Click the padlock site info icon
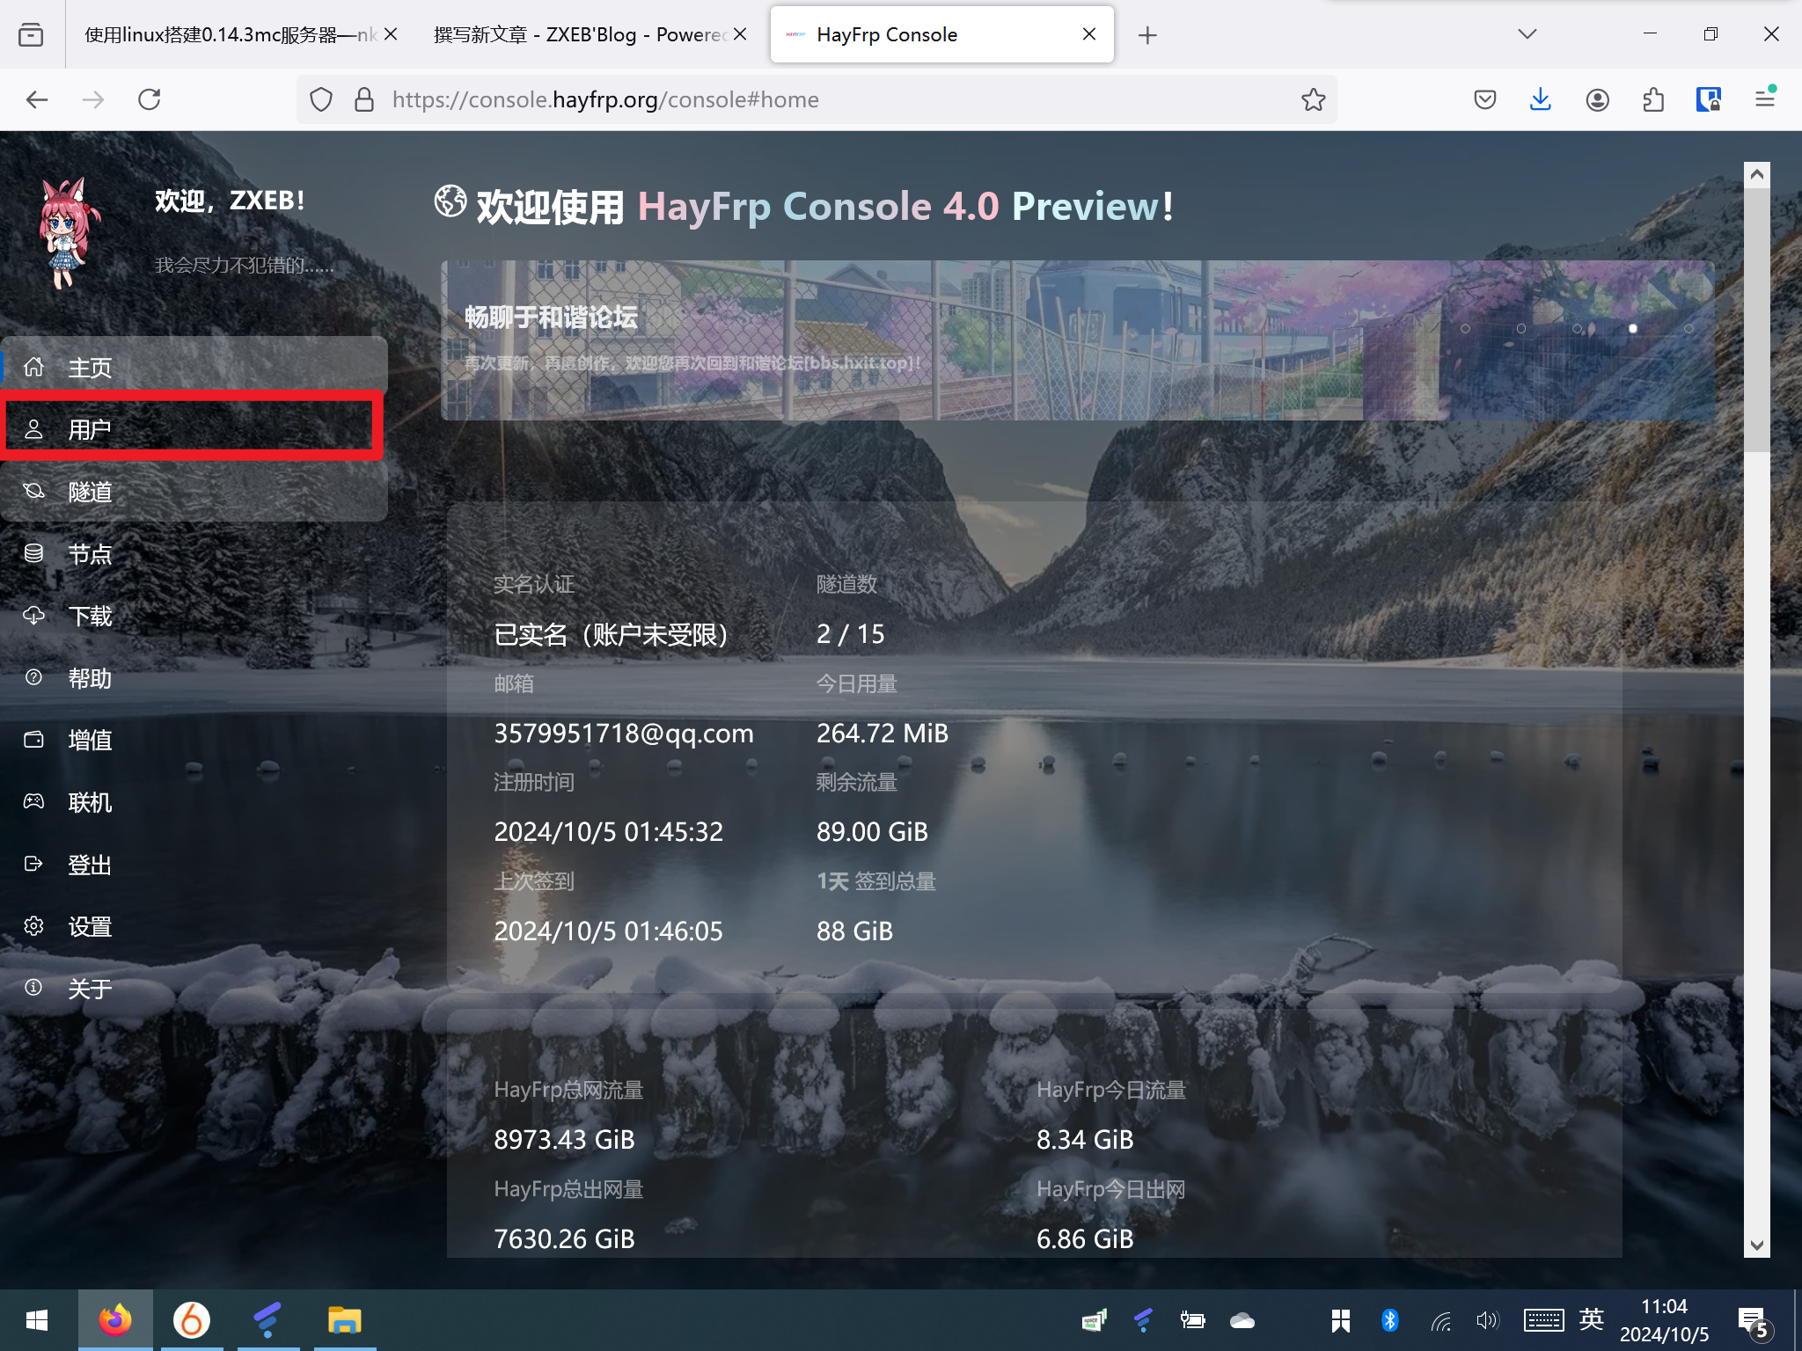1802x1351 pixels. [x=364, y=99]
